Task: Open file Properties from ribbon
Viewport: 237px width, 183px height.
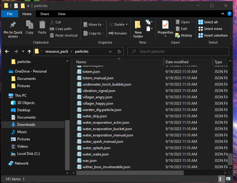Action: pos(165,25)
